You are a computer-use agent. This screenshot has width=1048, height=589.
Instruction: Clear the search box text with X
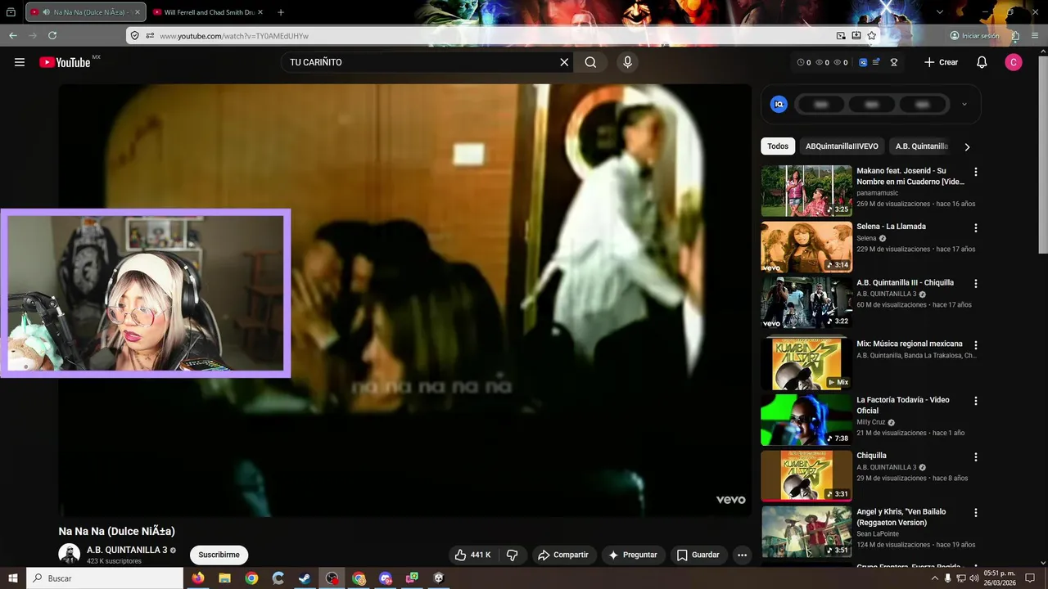pyautogui.click(x=564, y=62)
